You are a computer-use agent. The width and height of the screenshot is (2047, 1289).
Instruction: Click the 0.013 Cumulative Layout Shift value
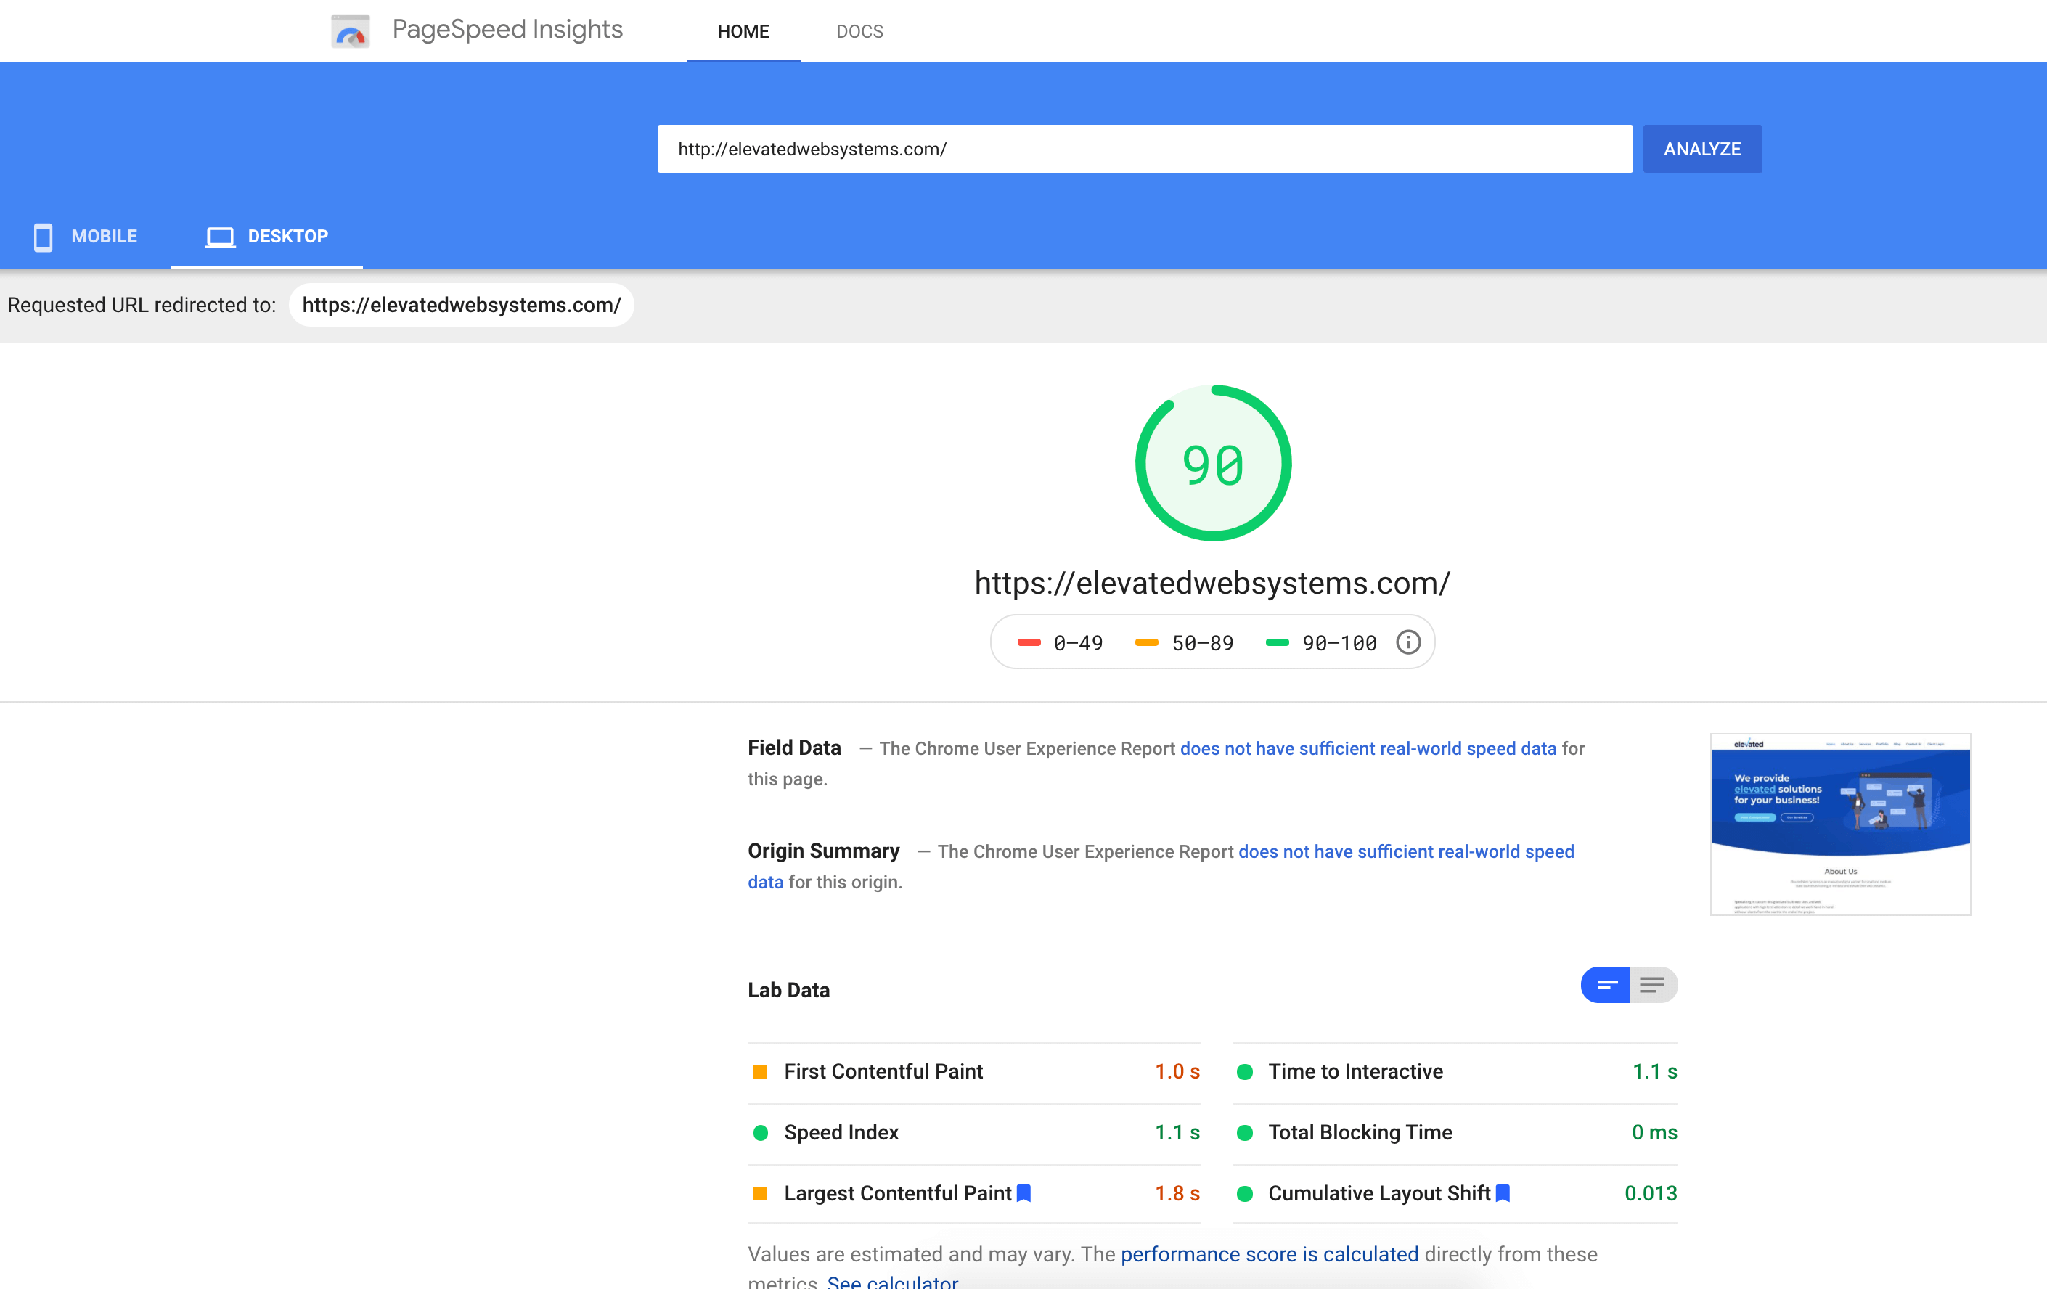(1651, 1194)
